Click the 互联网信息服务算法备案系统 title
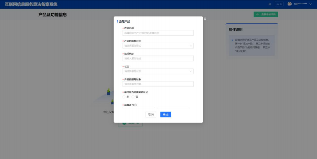 [x=31, y=4]
